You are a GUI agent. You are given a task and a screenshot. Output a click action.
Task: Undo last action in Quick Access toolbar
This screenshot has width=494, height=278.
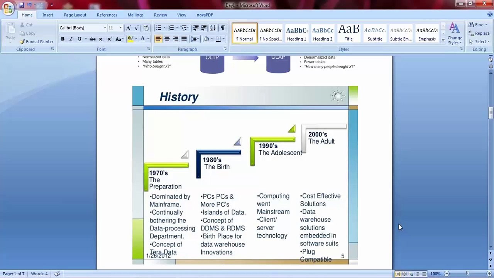[x=29, y=5]
